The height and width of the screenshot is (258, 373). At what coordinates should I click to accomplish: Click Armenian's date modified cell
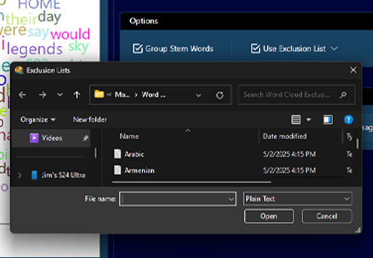(290, 170)
